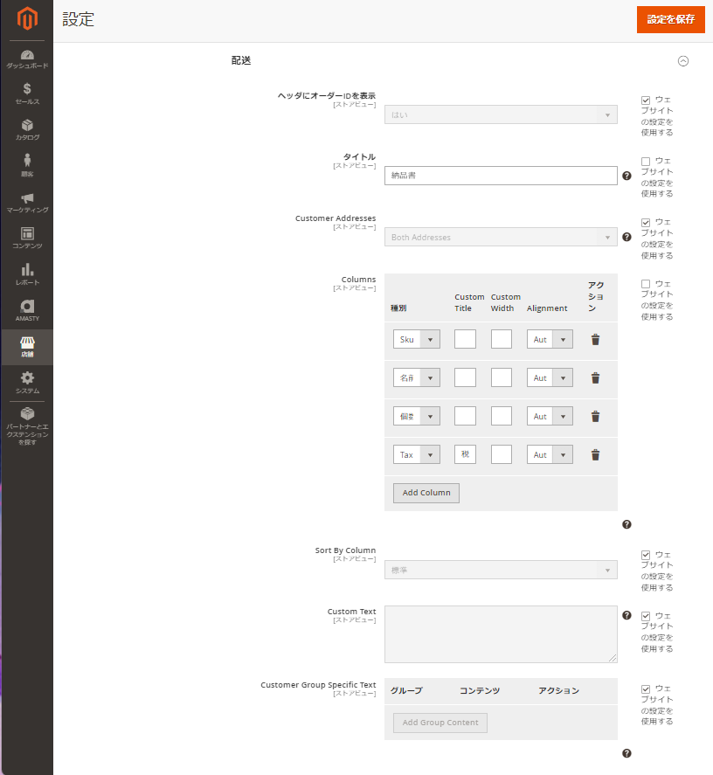Image resolution: width=713 pixels, height=775 pixels.
Task: Open the Tax type dropdown
Action: click(x=416, y=454)
